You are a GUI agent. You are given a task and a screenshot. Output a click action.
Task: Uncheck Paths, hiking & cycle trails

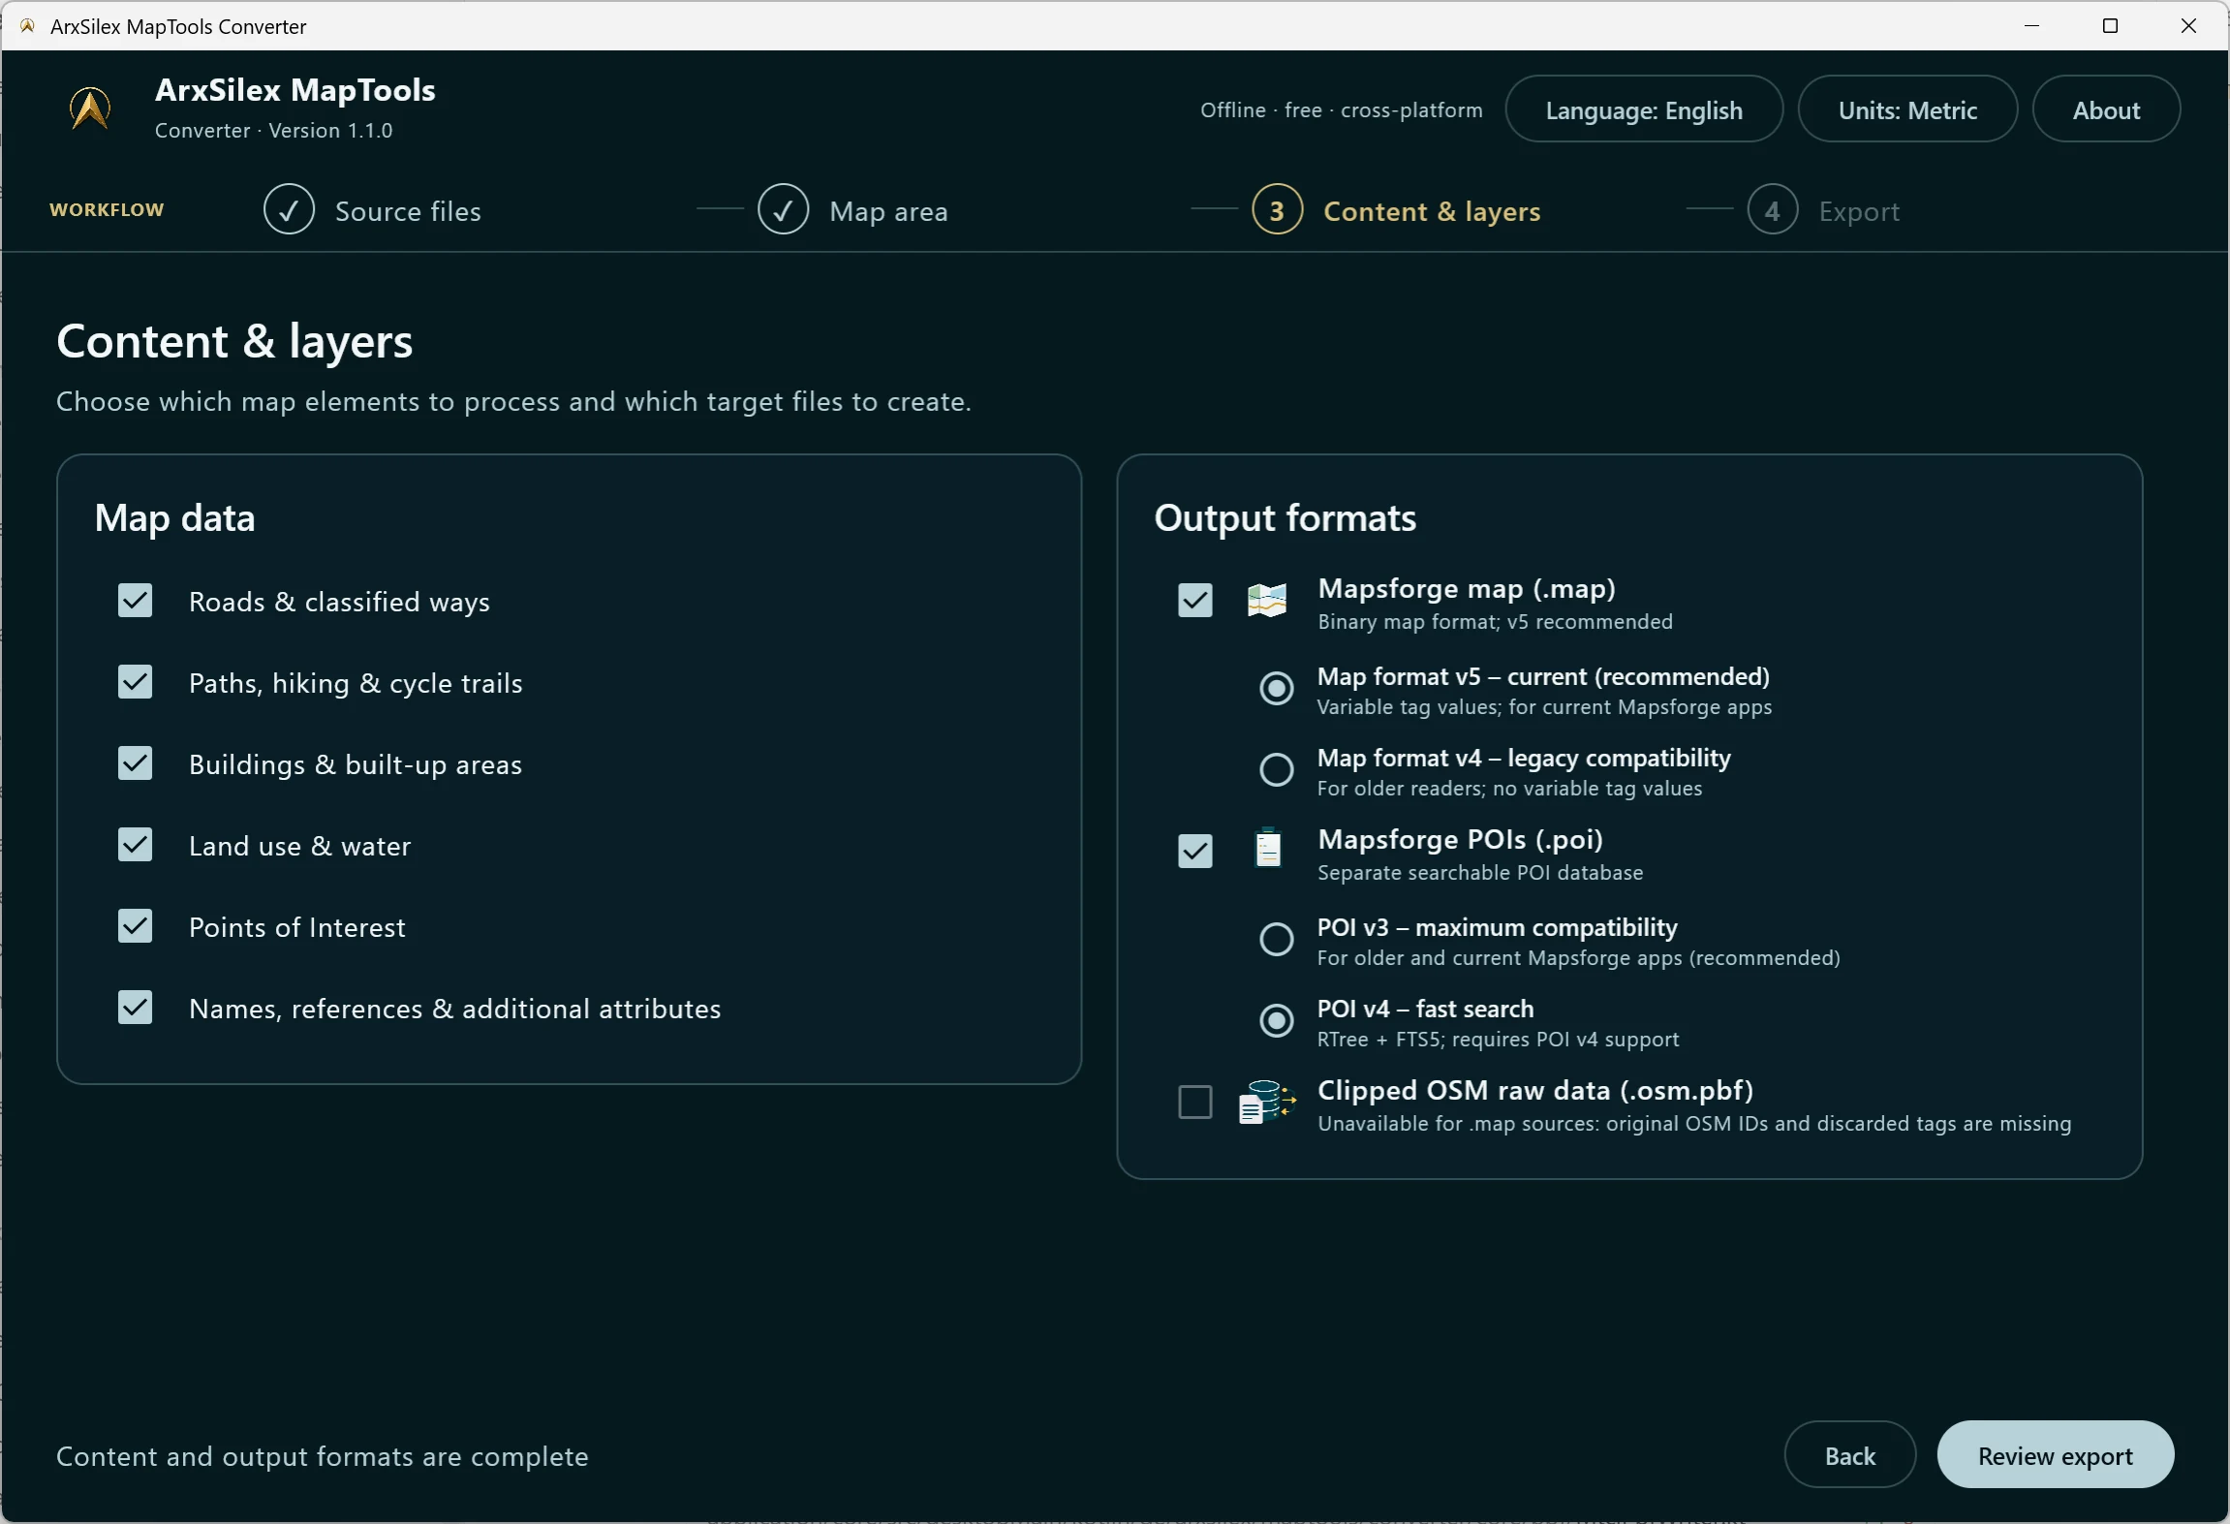[135, 682]
